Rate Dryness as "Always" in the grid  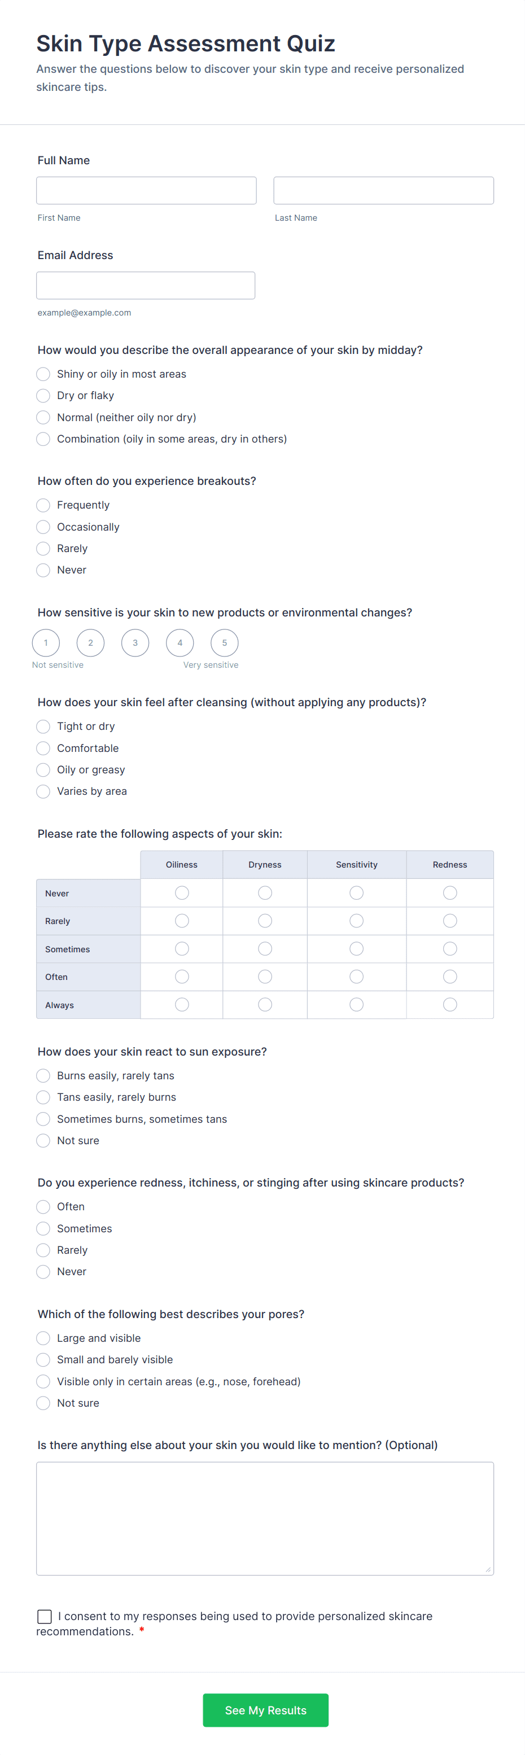(265, 1004)
